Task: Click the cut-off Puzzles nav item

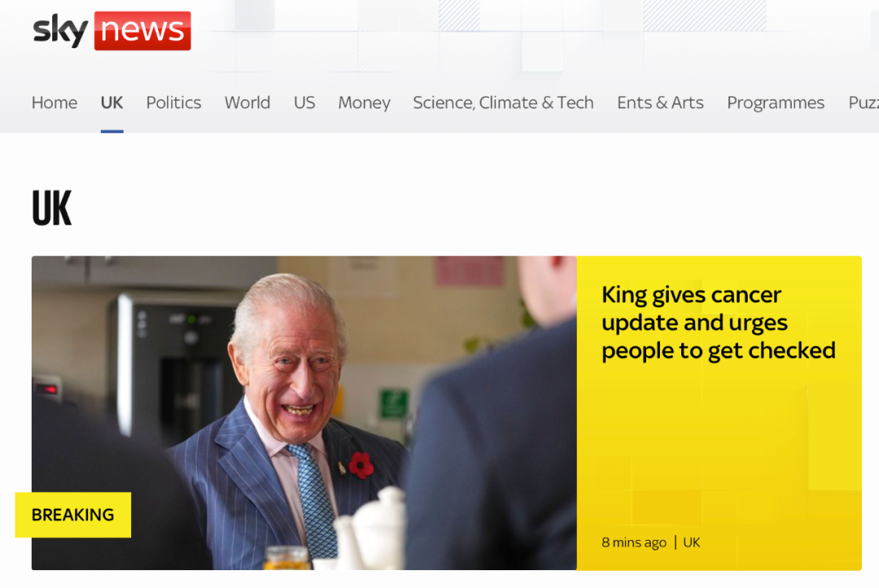Action: pos(864,102)
